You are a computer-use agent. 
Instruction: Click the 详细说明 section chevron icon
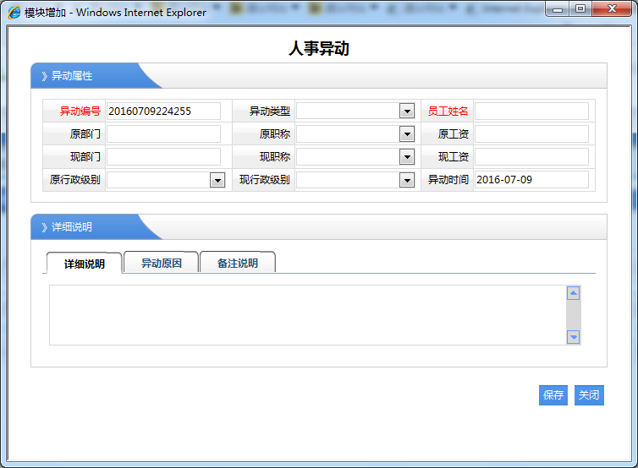44,227
